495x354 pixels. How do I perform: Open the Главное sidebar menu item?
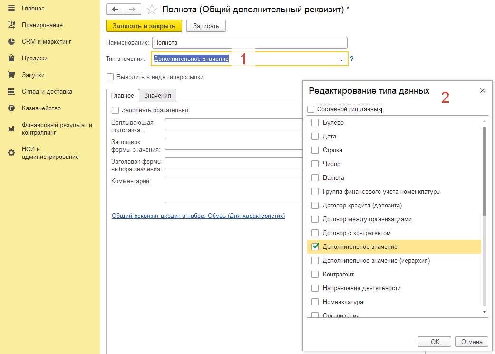click(33, 9)
